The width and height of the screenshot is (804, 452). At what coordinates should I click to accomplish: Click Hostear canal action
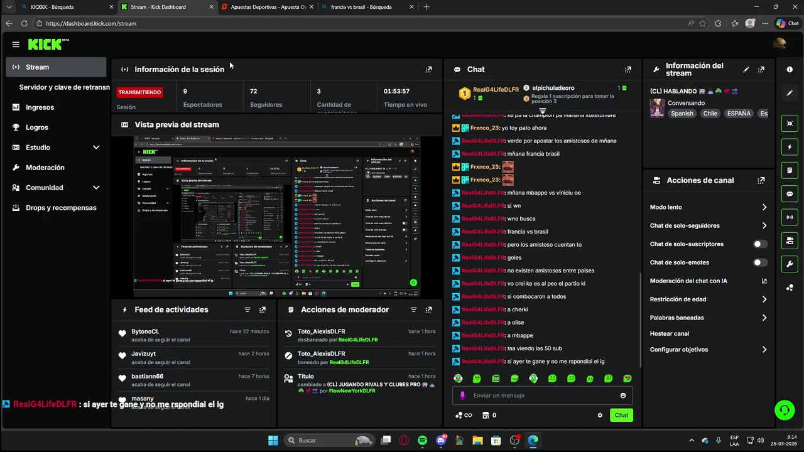pyautogui.click(x=670, y=334)
